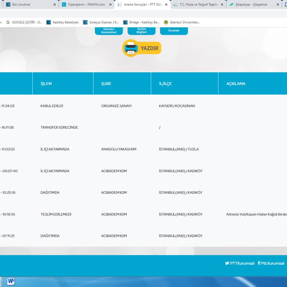
Task: Switch to the Bizi Unutma! tab
Action: pos(26,4)
